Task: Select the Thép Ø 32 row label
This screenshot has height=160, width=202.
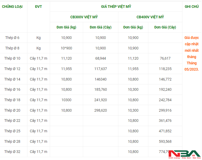Action: point(12,152)
